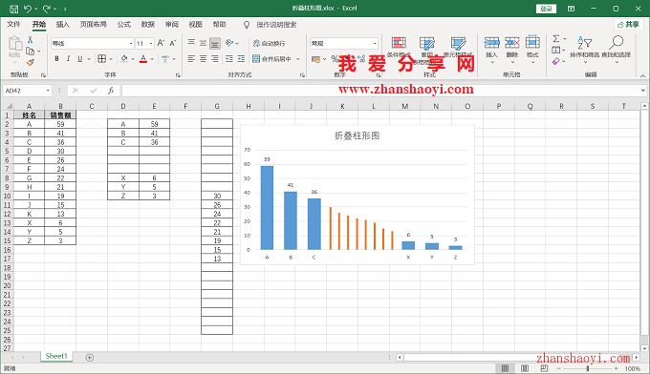Switch to the 数据 ribbon tab
The width and height of the screenshot is (650, 374).
pos(147,25)
